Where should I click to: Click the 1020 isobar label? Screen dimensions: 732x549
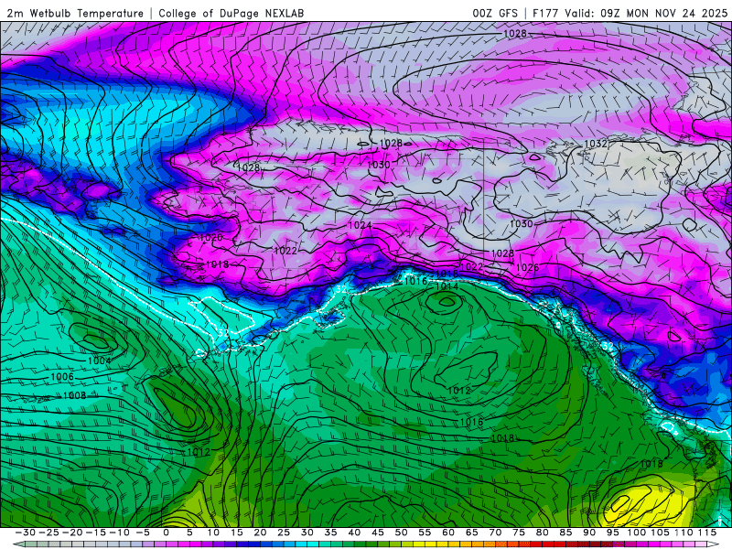(x=211, y=237)
